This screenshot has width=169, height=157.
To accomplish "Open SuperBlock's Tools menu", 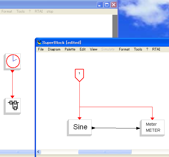I will 138,49.
